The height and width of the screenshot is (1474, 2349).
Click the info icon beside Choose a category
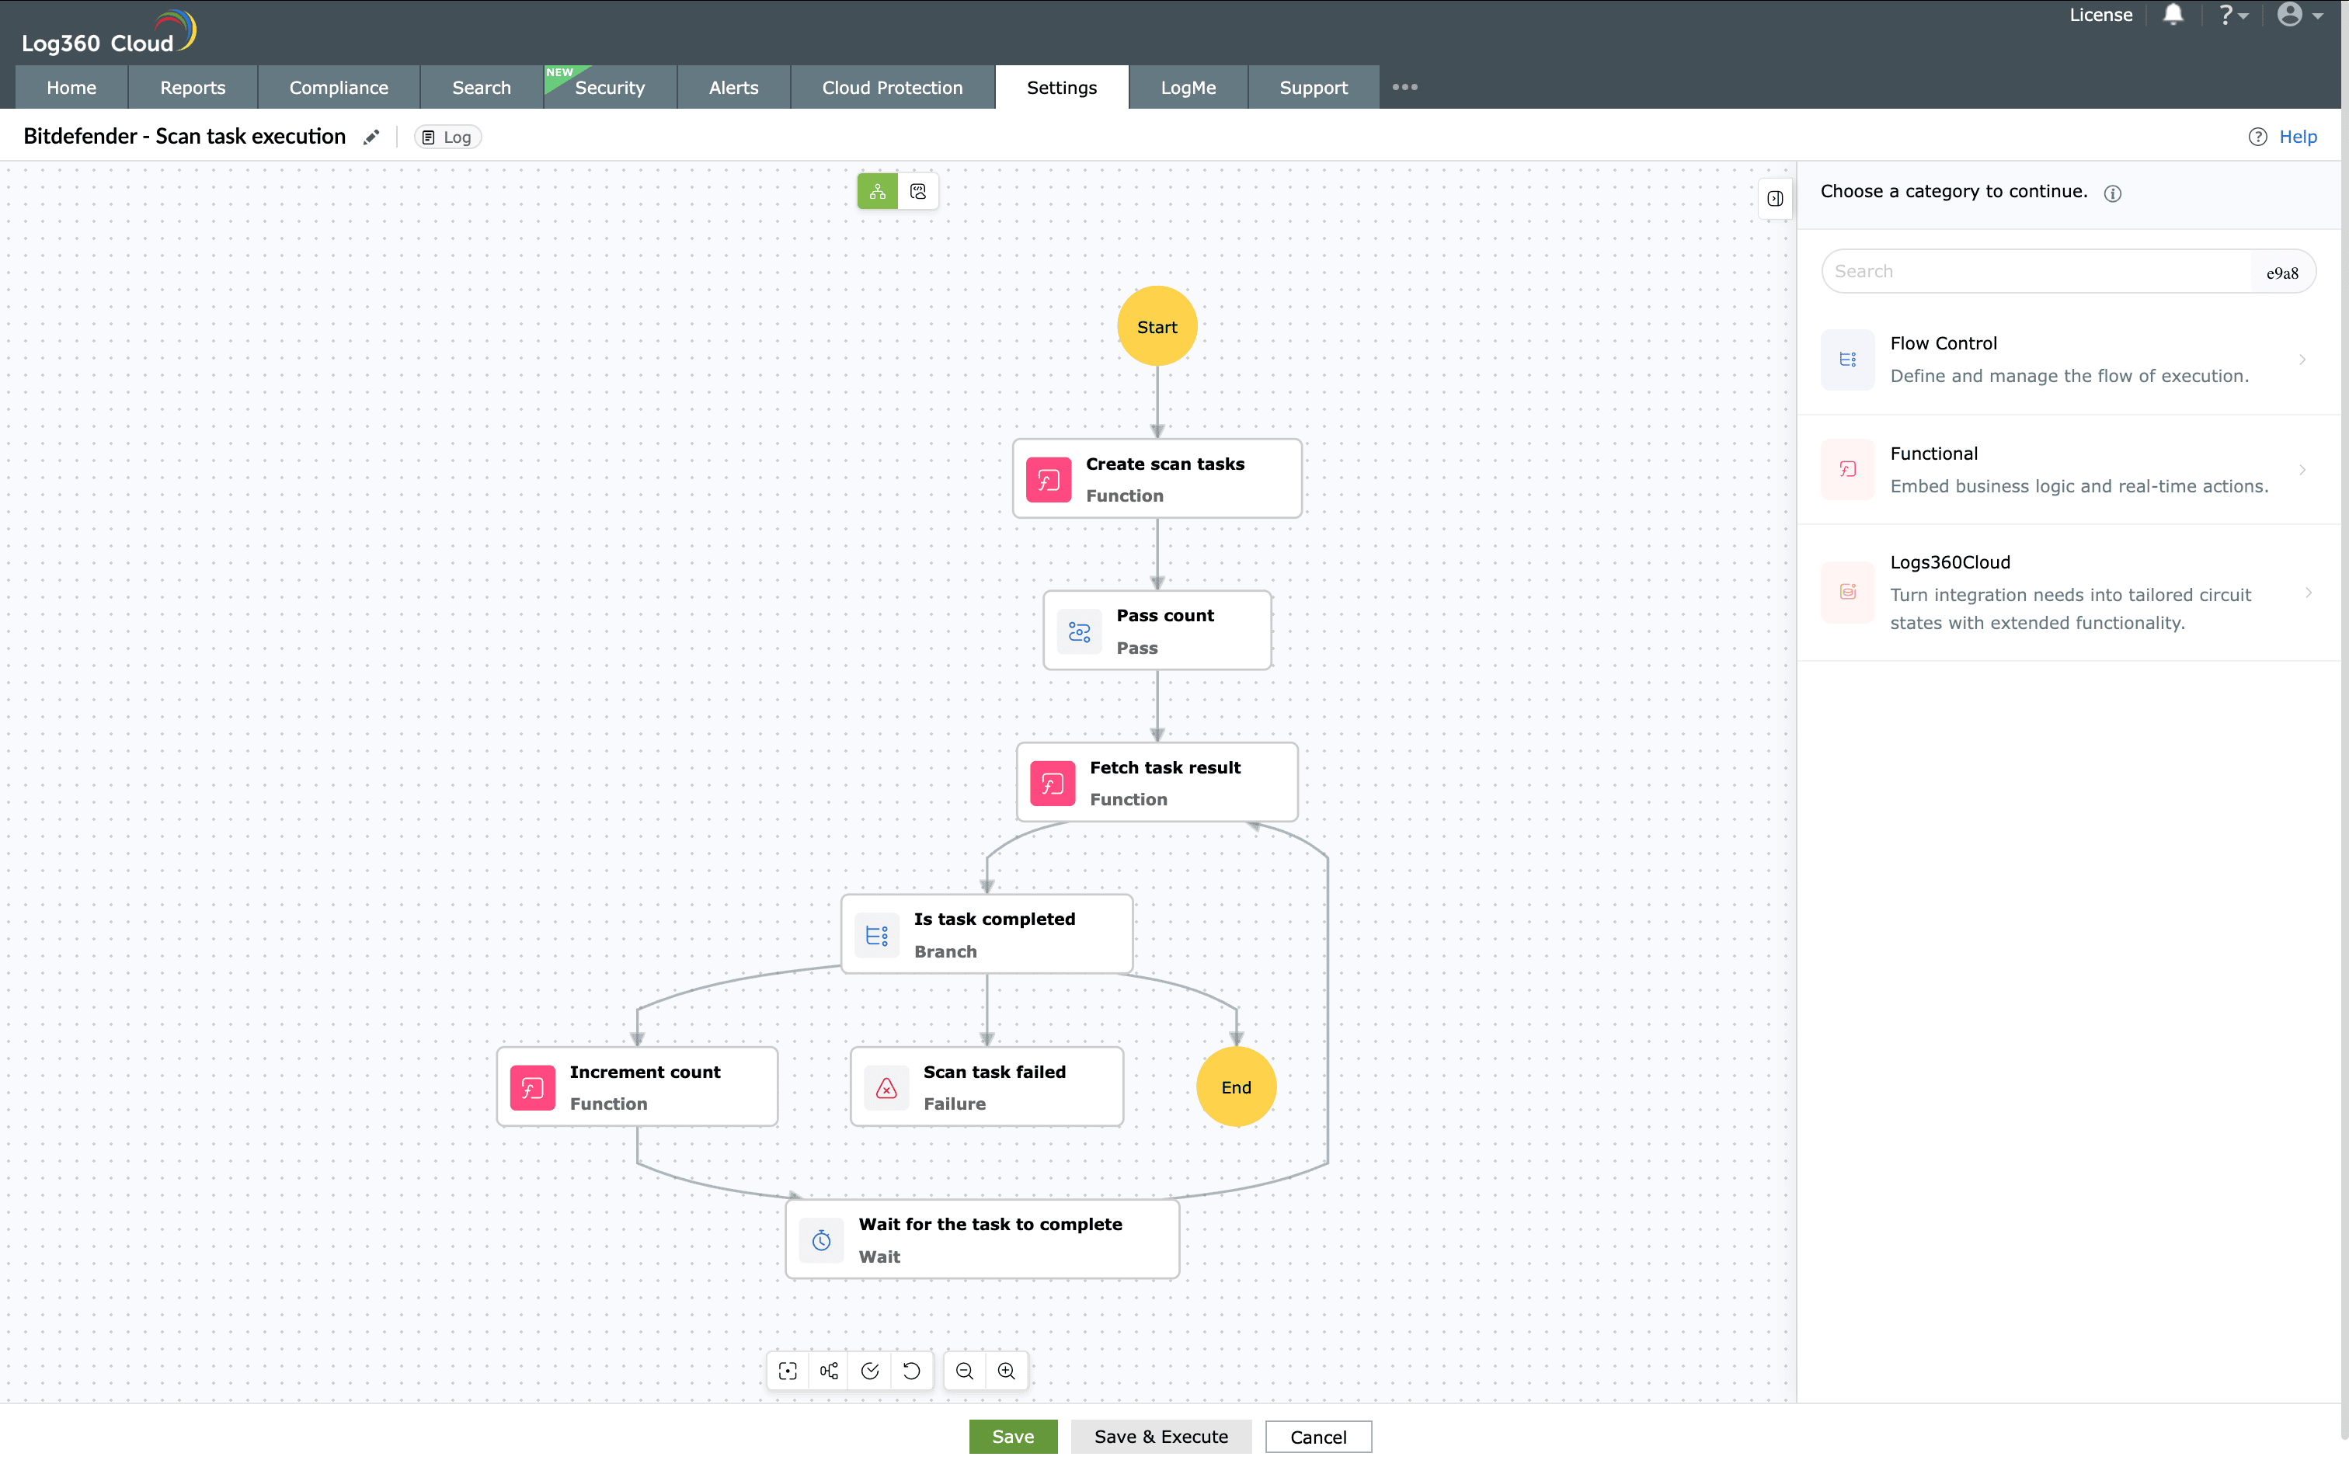pyautogui.click(x=2112, y=193)
